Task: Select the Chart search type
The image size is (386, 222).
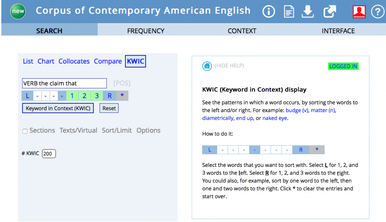Action: click(x=46, y=61)
